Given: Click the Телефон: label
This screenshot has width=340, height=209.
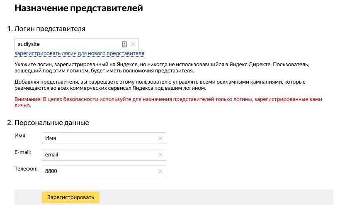Looking at the screenshot, I should pos(26,169).
